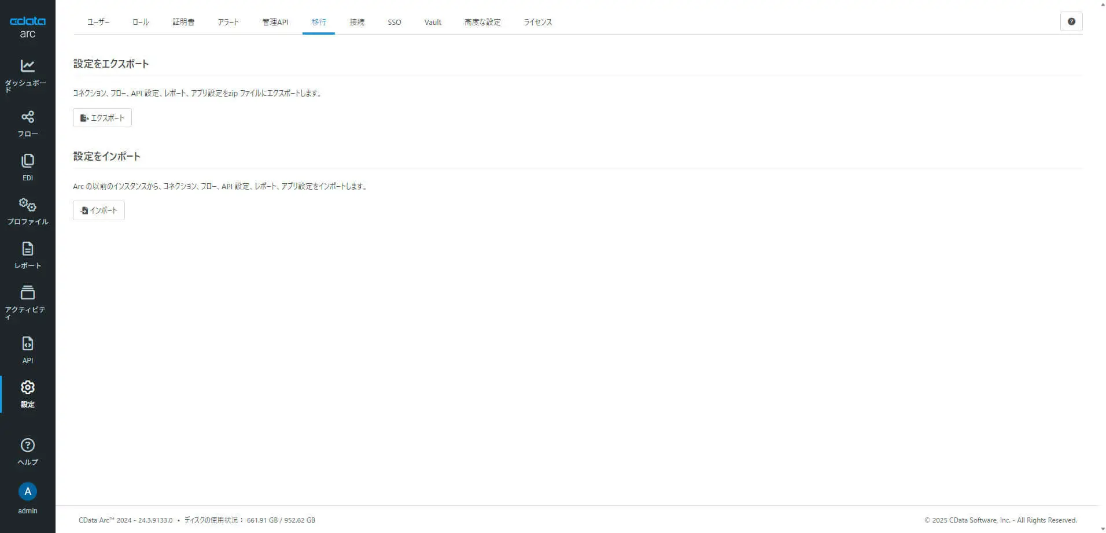Go to フロー flows in sidebar
1106x533 pixels.
(28, 124)
